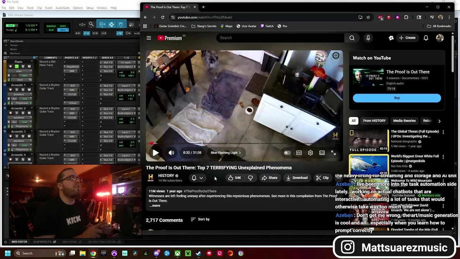Image resolution: width=460 pixels, height=259 pixels.
Task: Show more filter chips with arrow
Action: [x=439, y=121]
